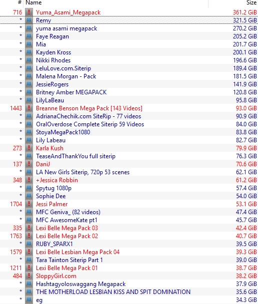Click queue number 1763
Screen dimensions: 258x304
[x=16, y=236]
